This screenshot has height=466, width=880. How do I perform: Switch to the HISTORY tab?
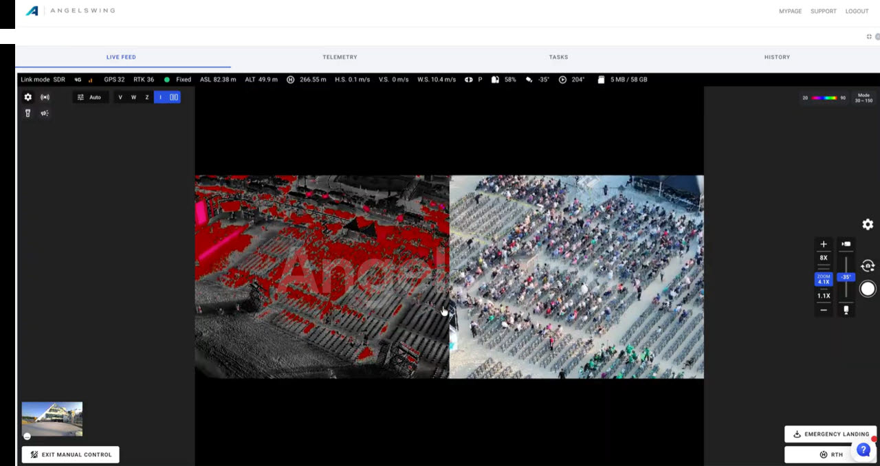point(777,57)
